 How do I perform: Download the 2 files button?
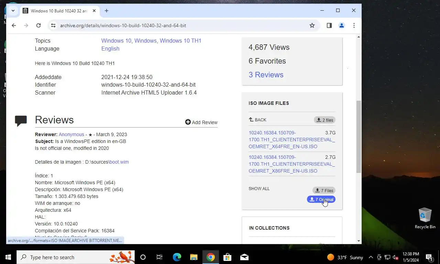point(324,120)
